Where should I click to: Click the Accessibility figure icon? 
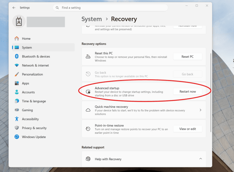17,119
